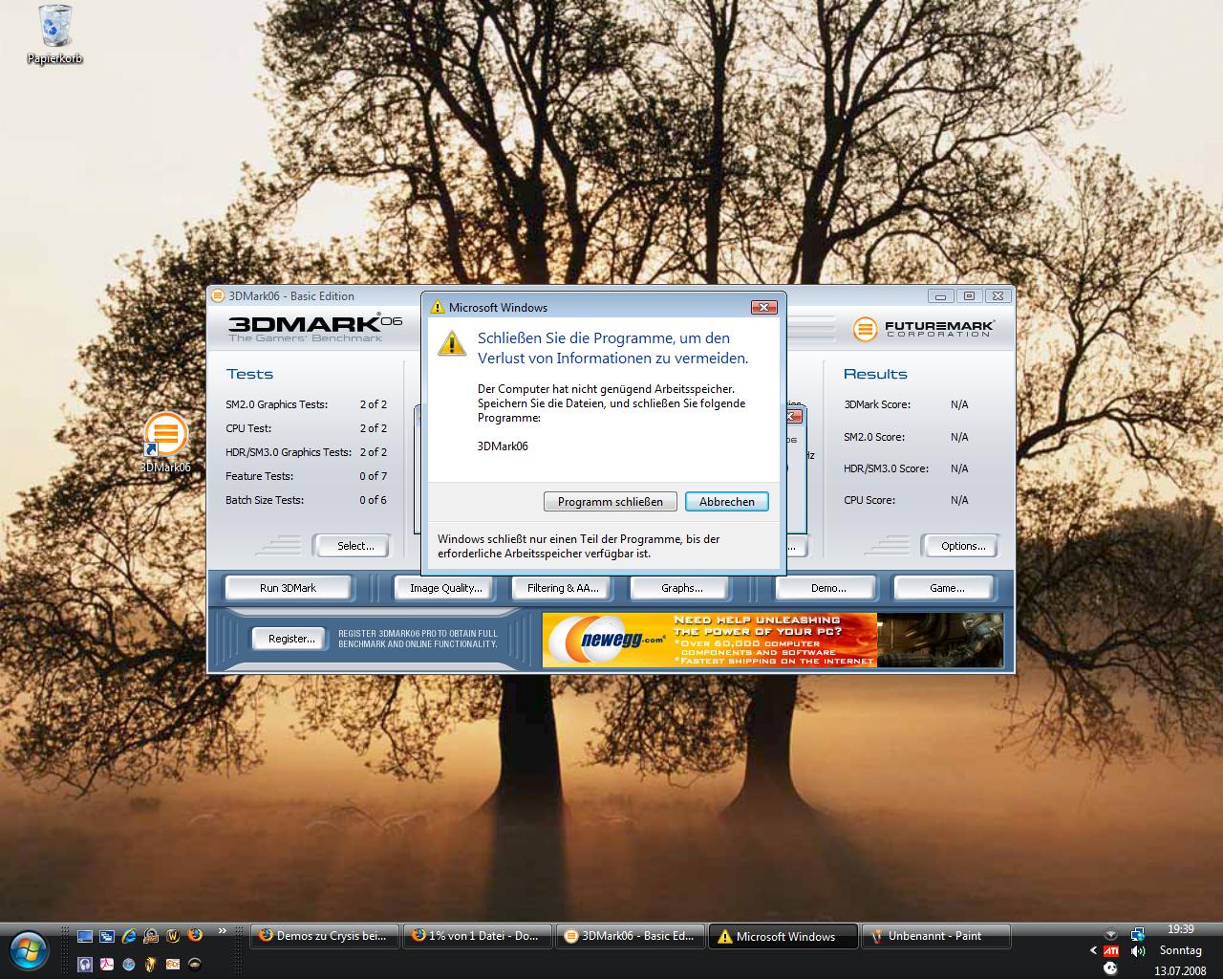Click the 3DMark06 logo in the header

tap(315, 326)
